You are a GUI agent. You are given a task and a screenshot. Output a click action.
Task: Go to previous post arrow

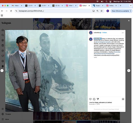[2, 71]
